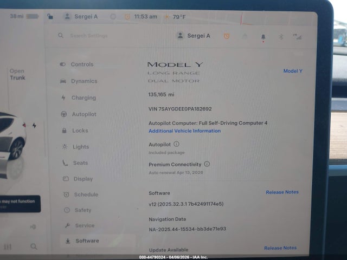Tap the Open Trunk control
The height and width of the screenshot is (260, 347).
tap(17, 74)
